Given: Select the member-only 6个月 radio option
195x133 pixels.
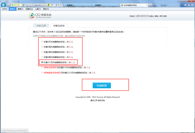Looking at the screenshot, I should [42, 67].
